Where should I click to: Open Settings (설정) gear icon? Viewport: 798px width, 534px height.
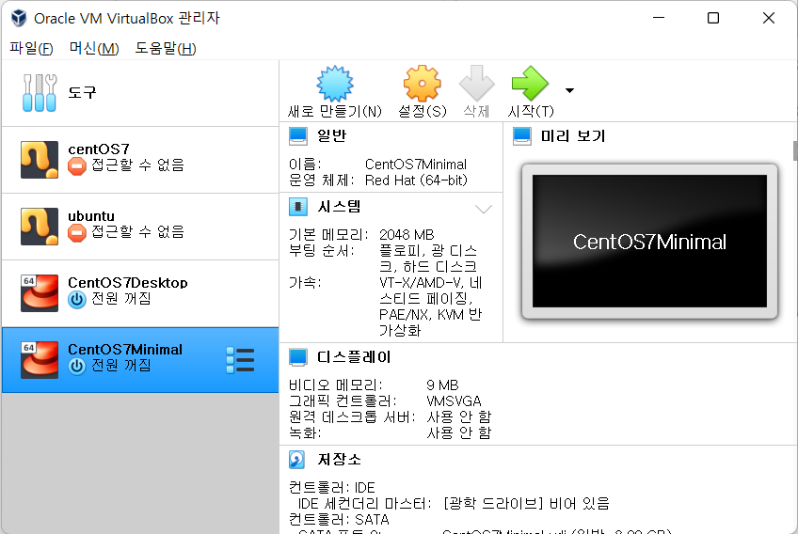click(422, 84)
